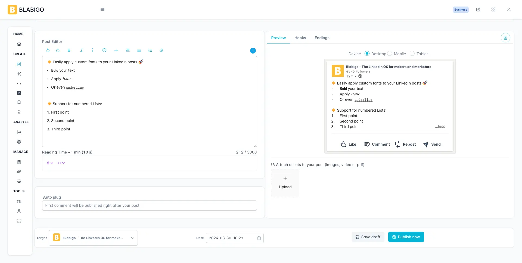This screenshot has width=522, height=263.
Task: Switch to the Hooks tab
Action: pyautogui.click(x=300, y=38)
